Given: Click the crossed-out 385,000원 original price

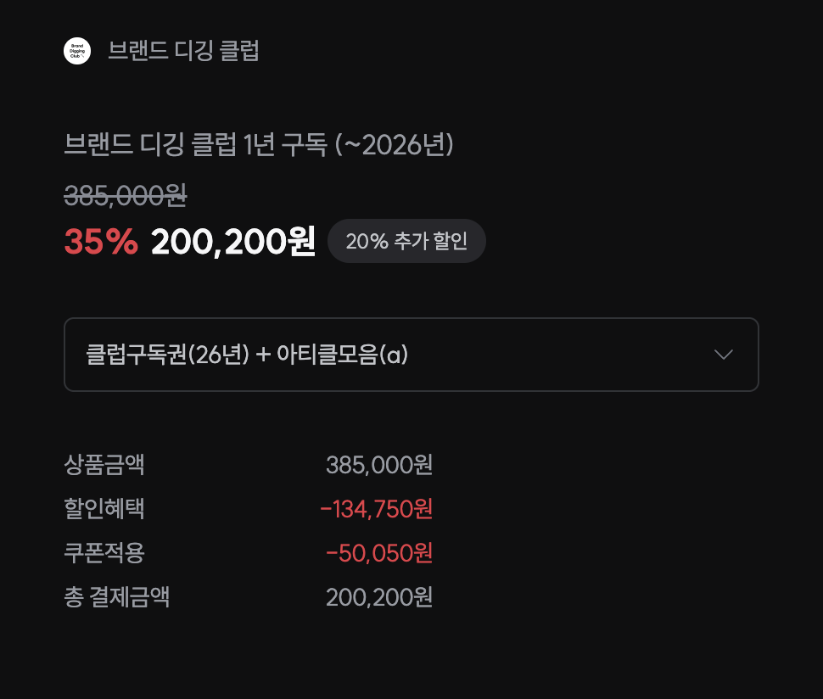Looking at the screenshot, I should coord(126,196).
